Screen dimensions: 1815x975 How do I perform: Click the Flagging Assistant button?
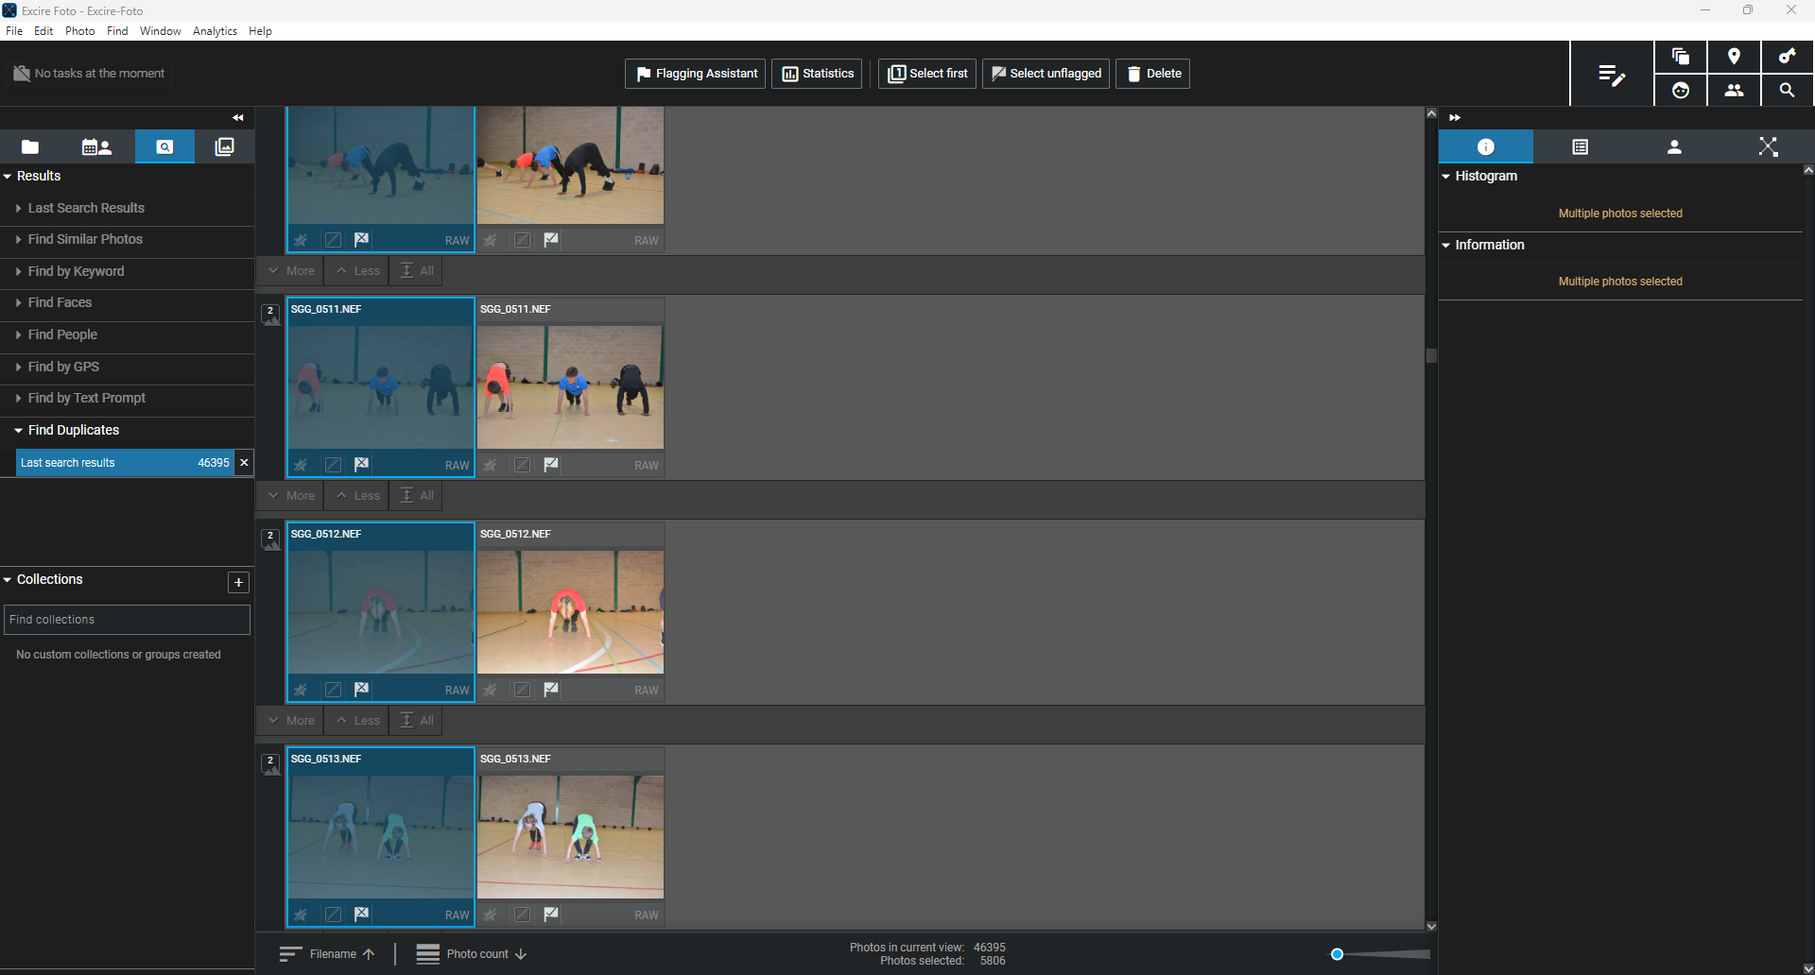point(696,74)
